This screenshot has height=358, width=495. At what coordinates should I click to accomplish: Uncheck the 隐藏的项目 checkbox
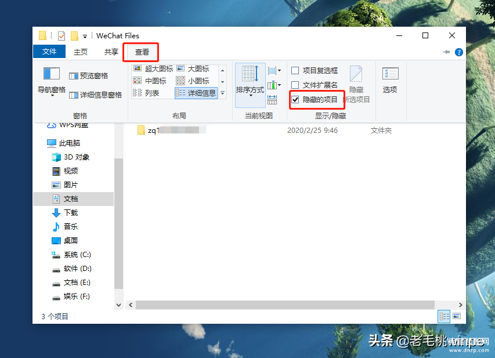click(295, 100)
